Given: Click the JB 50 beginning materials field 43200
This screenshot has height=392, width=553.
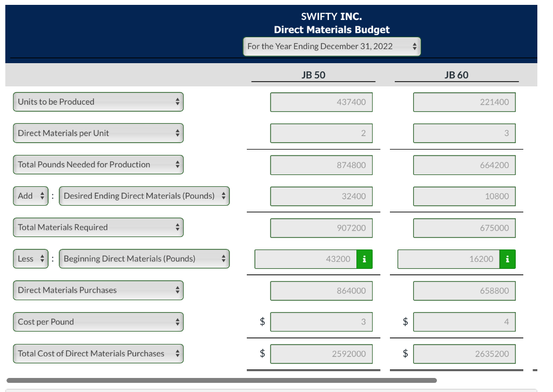Looking at the screenshot, I should (x=306, y=259).
